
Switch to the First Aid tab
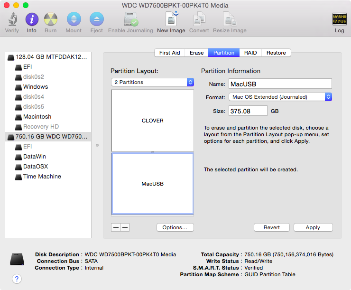click(169, 53)
